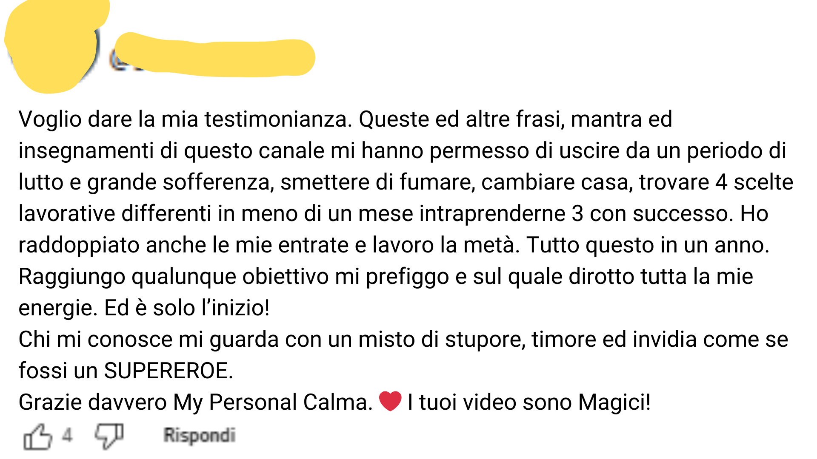Click the words Grazie davvero
Image resolution: width=817 pixels, height=459 pixels.
[93, 402]
